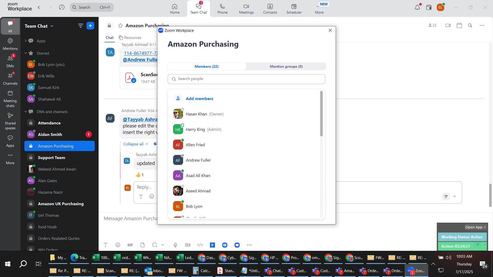Click the attach file icon in toolbar
The height and width of the screenshot is (277, 493).
[143, 245]
